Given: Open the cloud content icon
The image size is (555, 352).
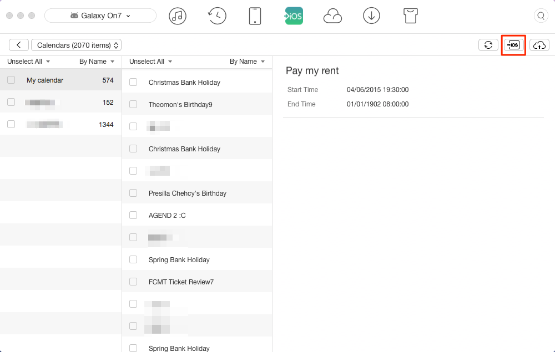Looking at the screenshot, I should (332, 16).
